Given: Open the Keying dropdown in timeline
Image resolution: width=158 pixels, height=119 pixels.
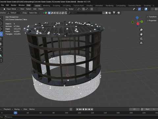Looking at the screenshot, I should tap(18, 109).
